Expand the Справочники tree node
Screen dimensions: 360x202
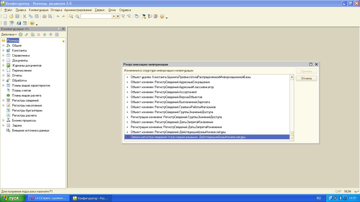pos(3,55)
